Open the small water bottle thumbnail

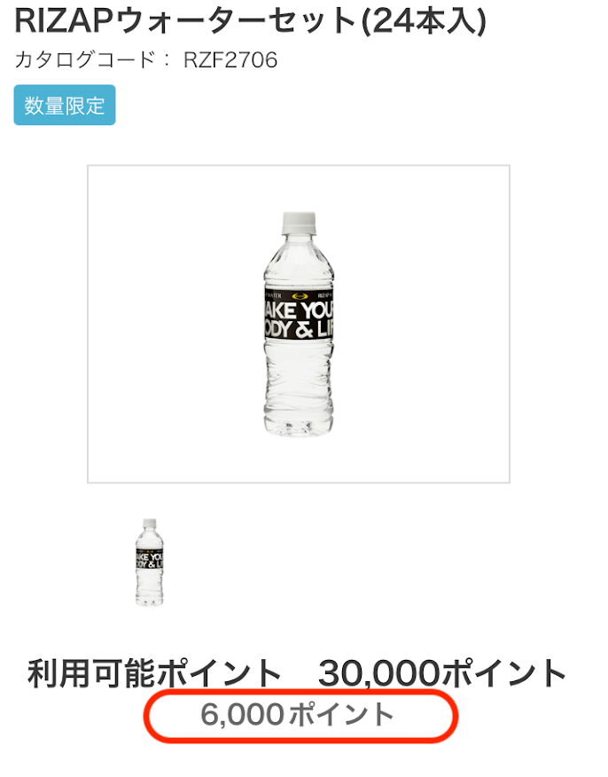(149, 562)
